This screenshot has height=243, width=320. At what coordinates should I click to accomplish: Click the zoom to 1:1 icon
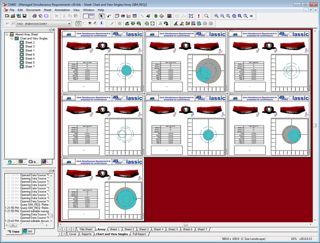228,16
